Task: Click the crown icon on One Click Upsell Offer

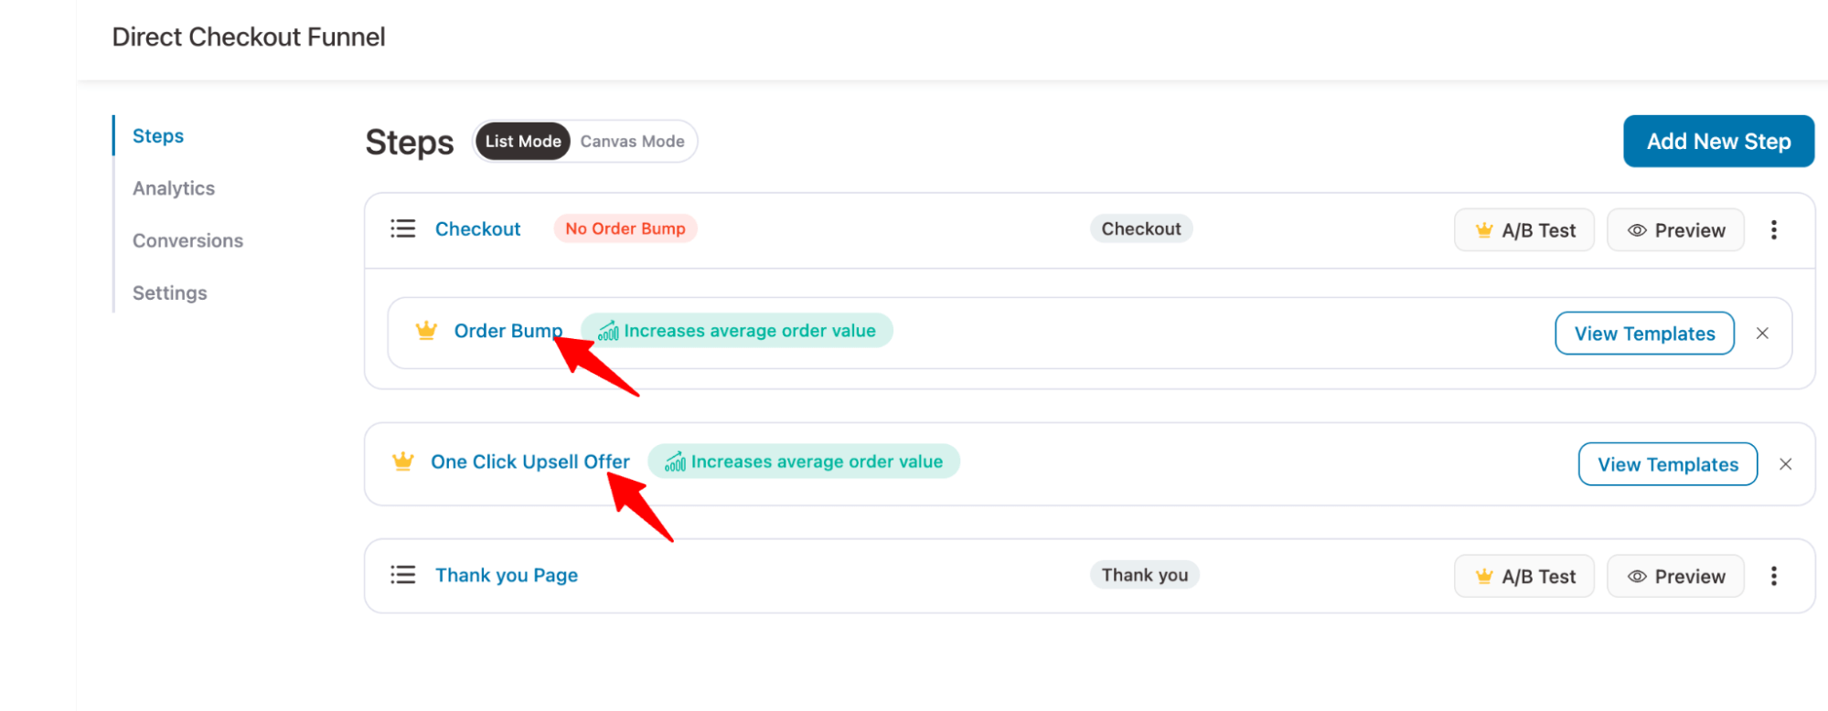Action: 403,462
